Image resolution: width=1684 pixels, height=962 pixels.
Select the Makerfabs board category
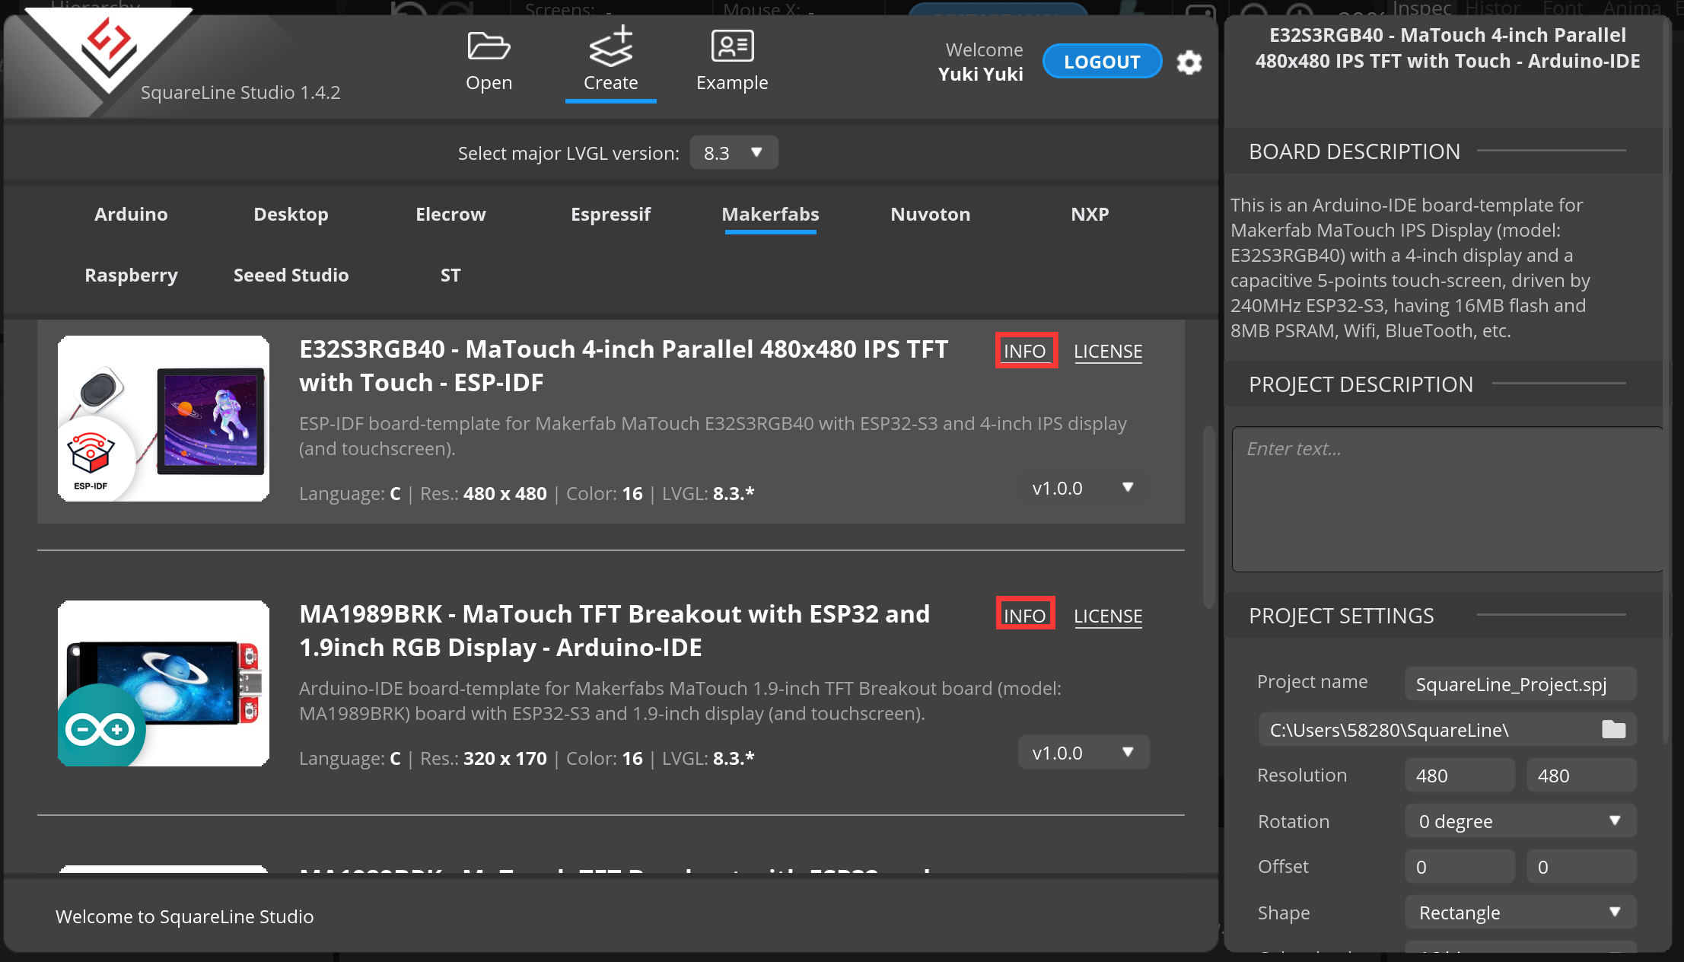tap(770, 214)
